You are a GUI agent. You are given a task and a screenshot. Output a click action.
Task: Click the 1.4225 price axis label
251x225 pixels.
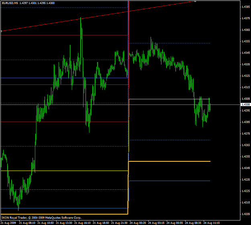pyautogui.click(x=246, y=191)
